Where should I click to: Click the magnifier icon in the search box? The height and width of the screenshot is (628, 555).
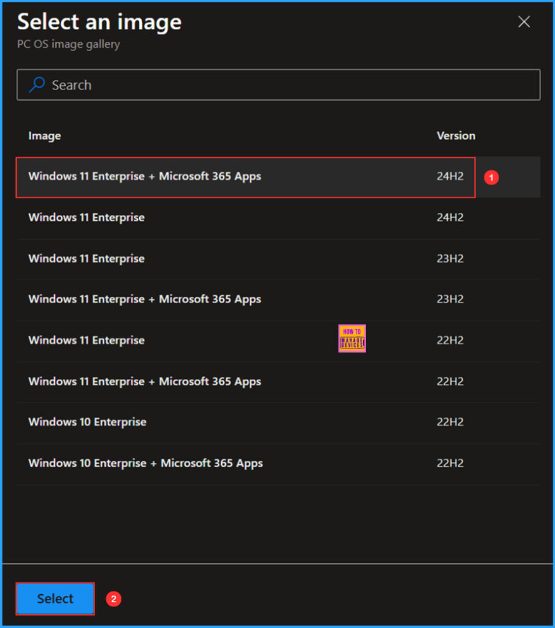pyautogui.click(x=37, y=85)
